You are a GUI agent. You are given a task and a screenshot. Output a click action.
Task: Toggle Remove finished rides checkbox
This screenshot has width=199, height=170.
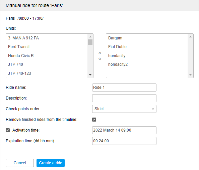94,120
